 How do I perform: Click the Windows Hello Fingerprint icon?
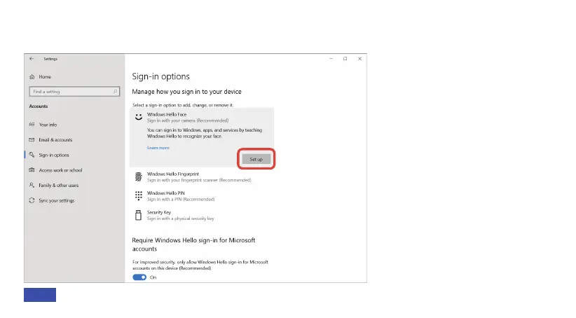tap(139, 177)
